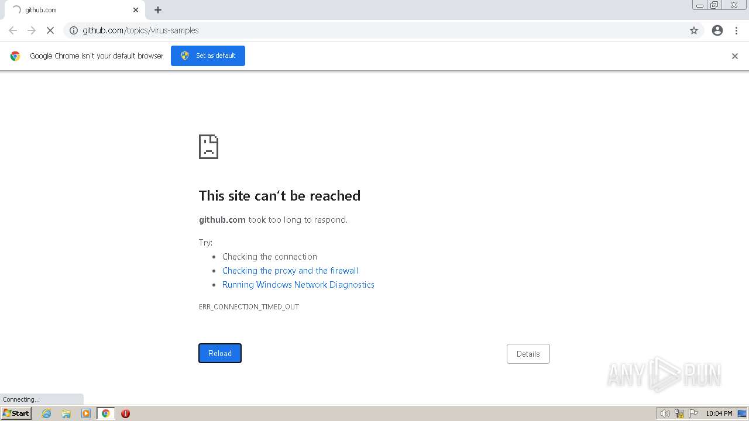The image size is (749, 421).
Task: Stop loading the page
Action: coord(50,30)
